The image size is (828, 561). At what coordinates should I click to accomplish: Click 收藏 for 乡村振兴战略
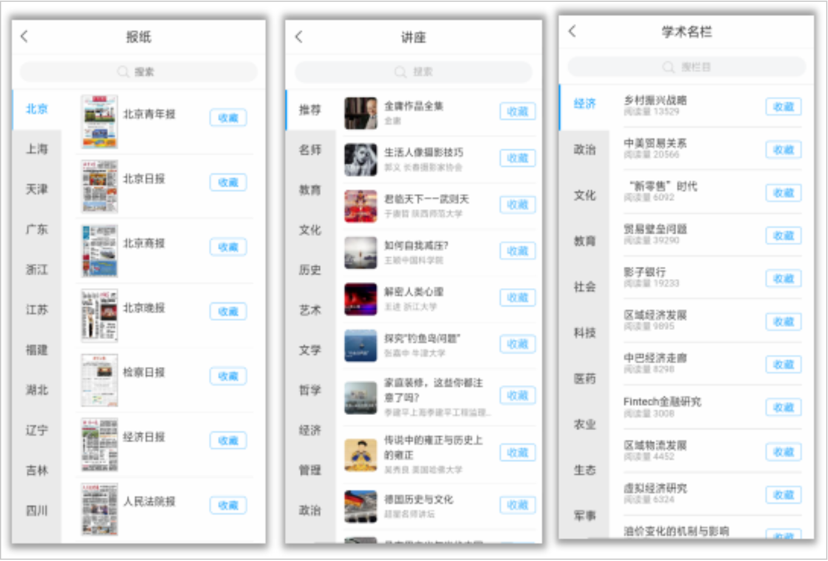(783, 107)
